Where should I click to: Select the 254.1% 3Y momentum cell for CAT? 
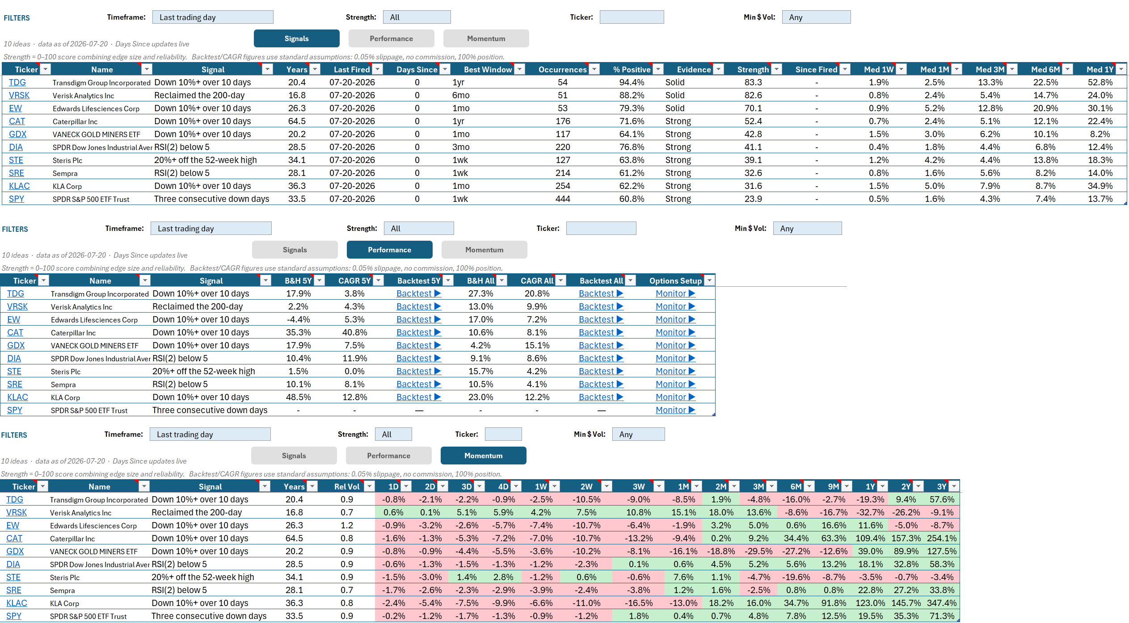point(942,538)
